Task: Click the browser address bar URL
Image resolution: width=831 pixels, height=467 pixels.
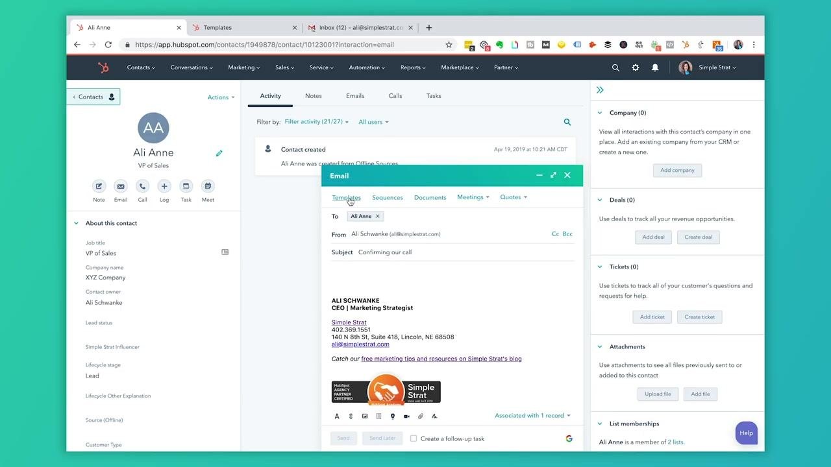Action: click(264, 45)
